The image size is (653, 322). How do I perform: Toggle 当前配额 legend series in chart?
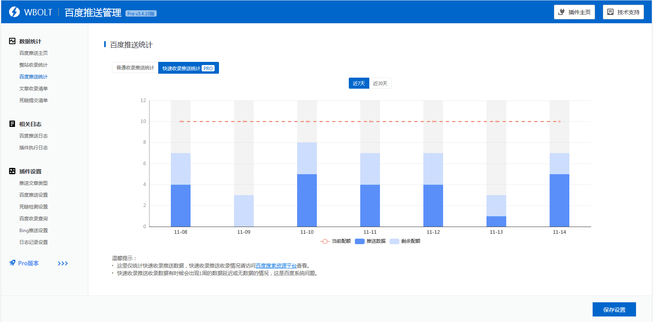[x=335, y=241]
